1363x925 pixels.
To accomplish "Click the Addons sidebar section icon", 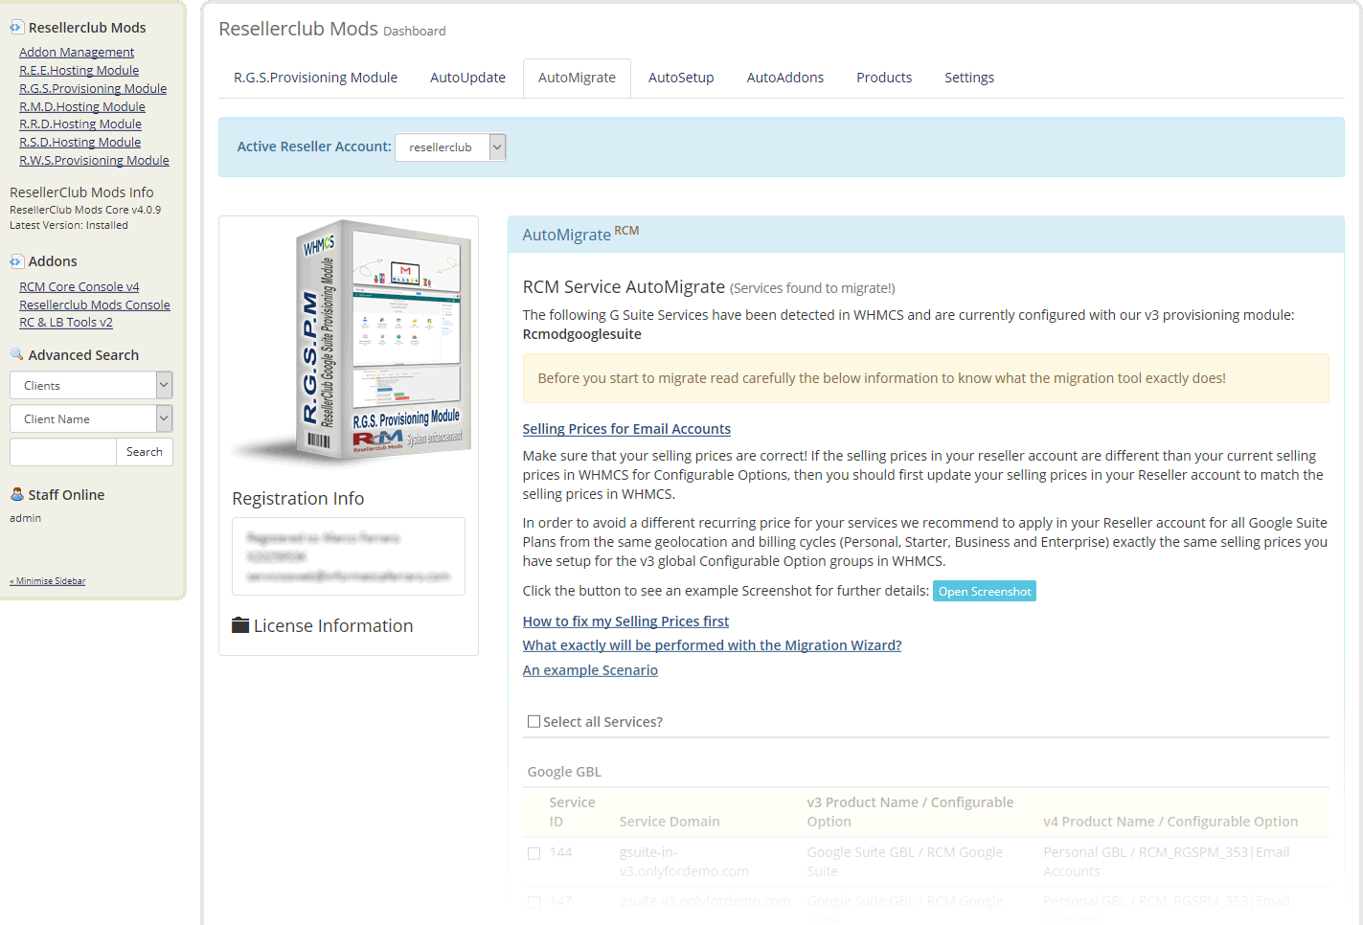I will 16,261.
